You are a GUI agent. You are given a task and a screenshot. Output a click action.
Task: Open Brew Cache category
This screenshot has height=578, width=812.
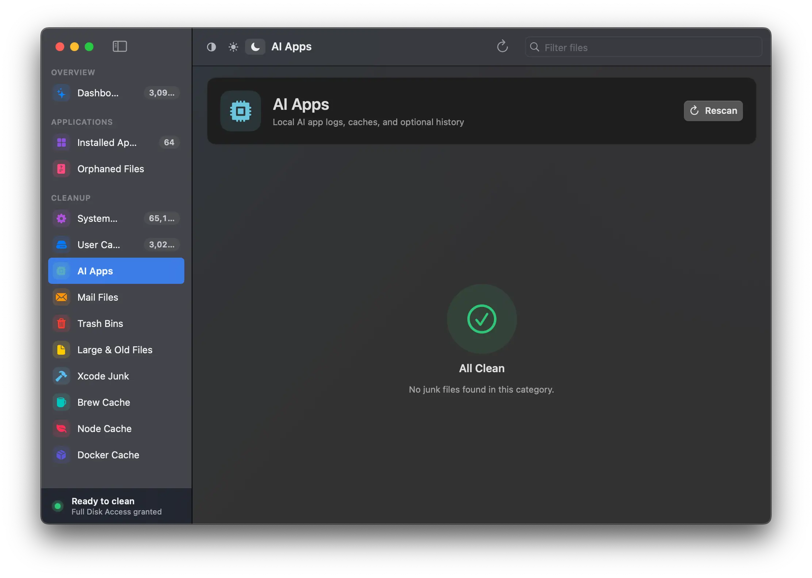tap(116, 402)
